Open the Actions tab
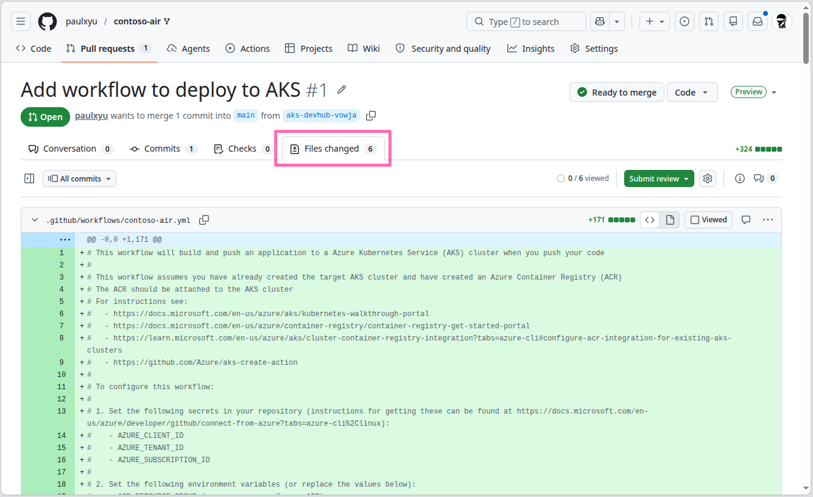813x497 pixels. pos(247,49)
